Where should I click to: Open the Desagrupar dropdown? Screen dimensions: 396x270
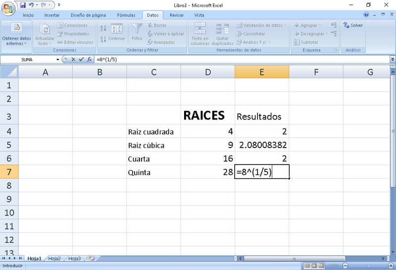311,34
